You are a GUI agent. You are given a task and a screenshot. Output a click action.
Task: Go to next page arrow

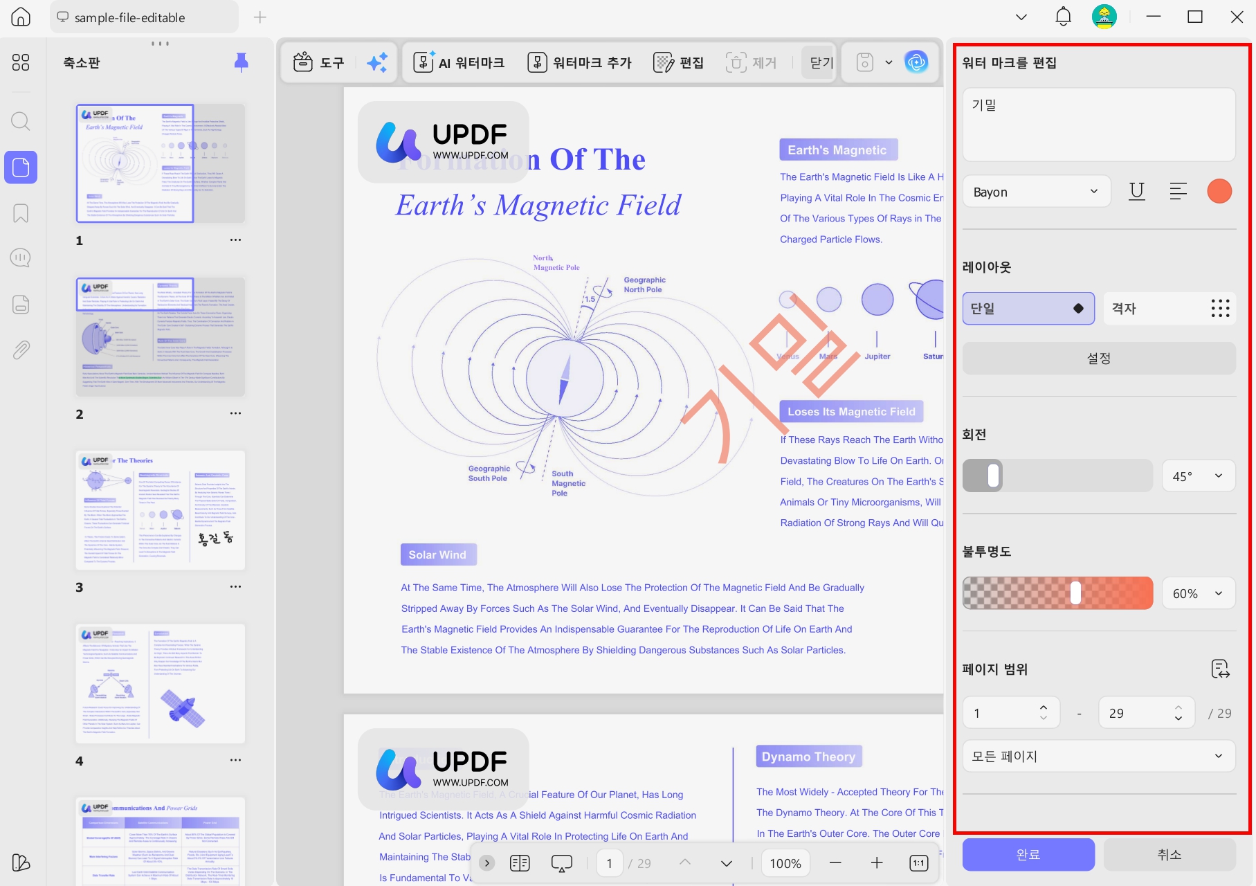727,863
